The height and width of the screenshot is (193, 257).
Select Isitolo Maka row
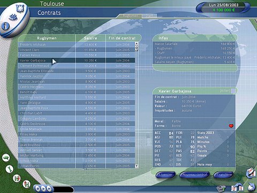77,160
